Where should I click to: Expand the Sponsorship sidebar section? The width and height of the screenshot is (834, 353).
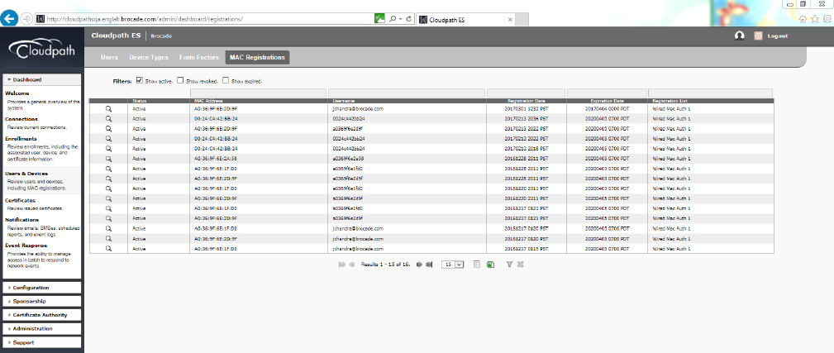pyautogui.click(x=42, y=302)
